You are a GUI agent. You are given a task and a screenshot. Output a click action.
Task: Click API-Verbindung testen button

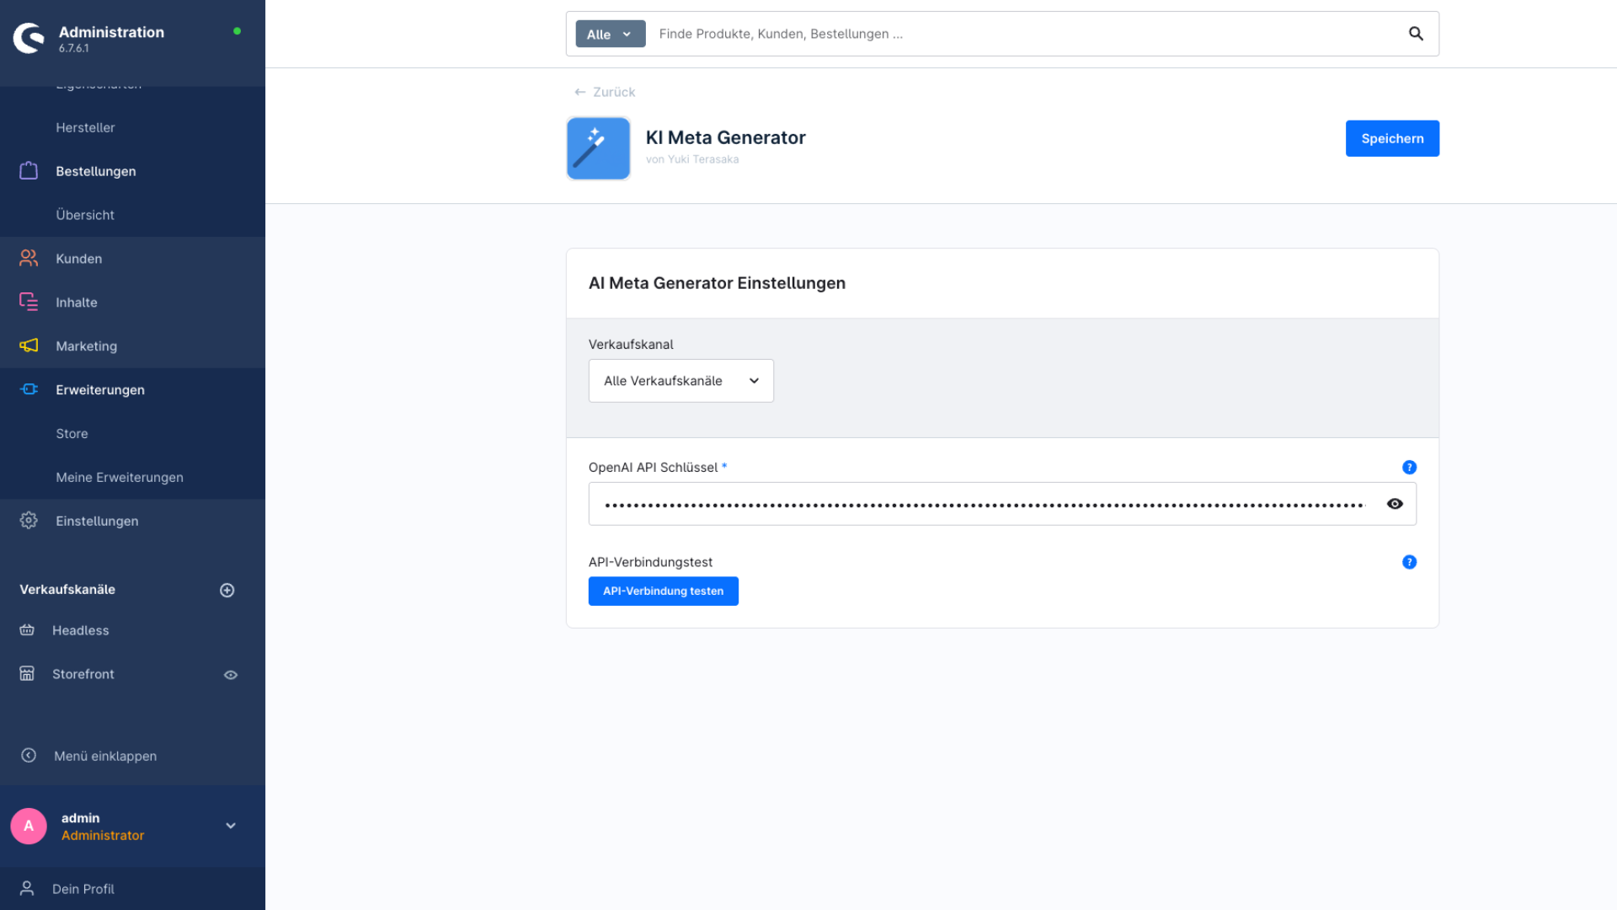(663, 591)
